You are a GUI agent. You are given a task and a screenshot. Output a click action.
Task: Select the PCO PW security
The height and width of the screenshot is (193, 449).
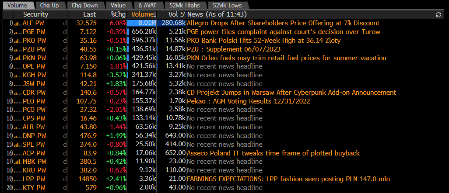(34, 110)
